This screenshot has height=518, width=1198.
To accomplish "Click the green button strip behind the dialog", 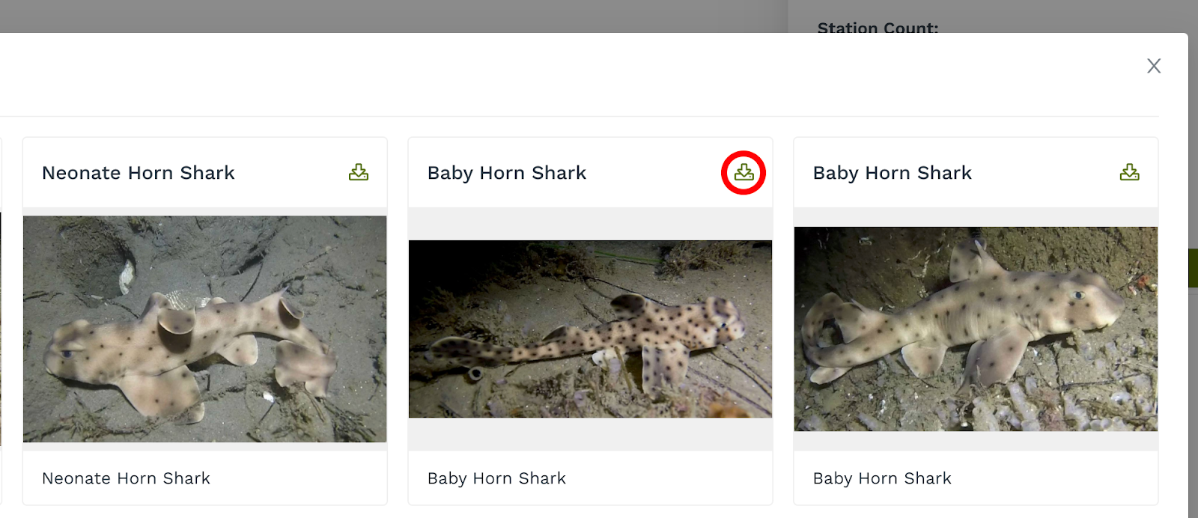I will [1193, 268].
